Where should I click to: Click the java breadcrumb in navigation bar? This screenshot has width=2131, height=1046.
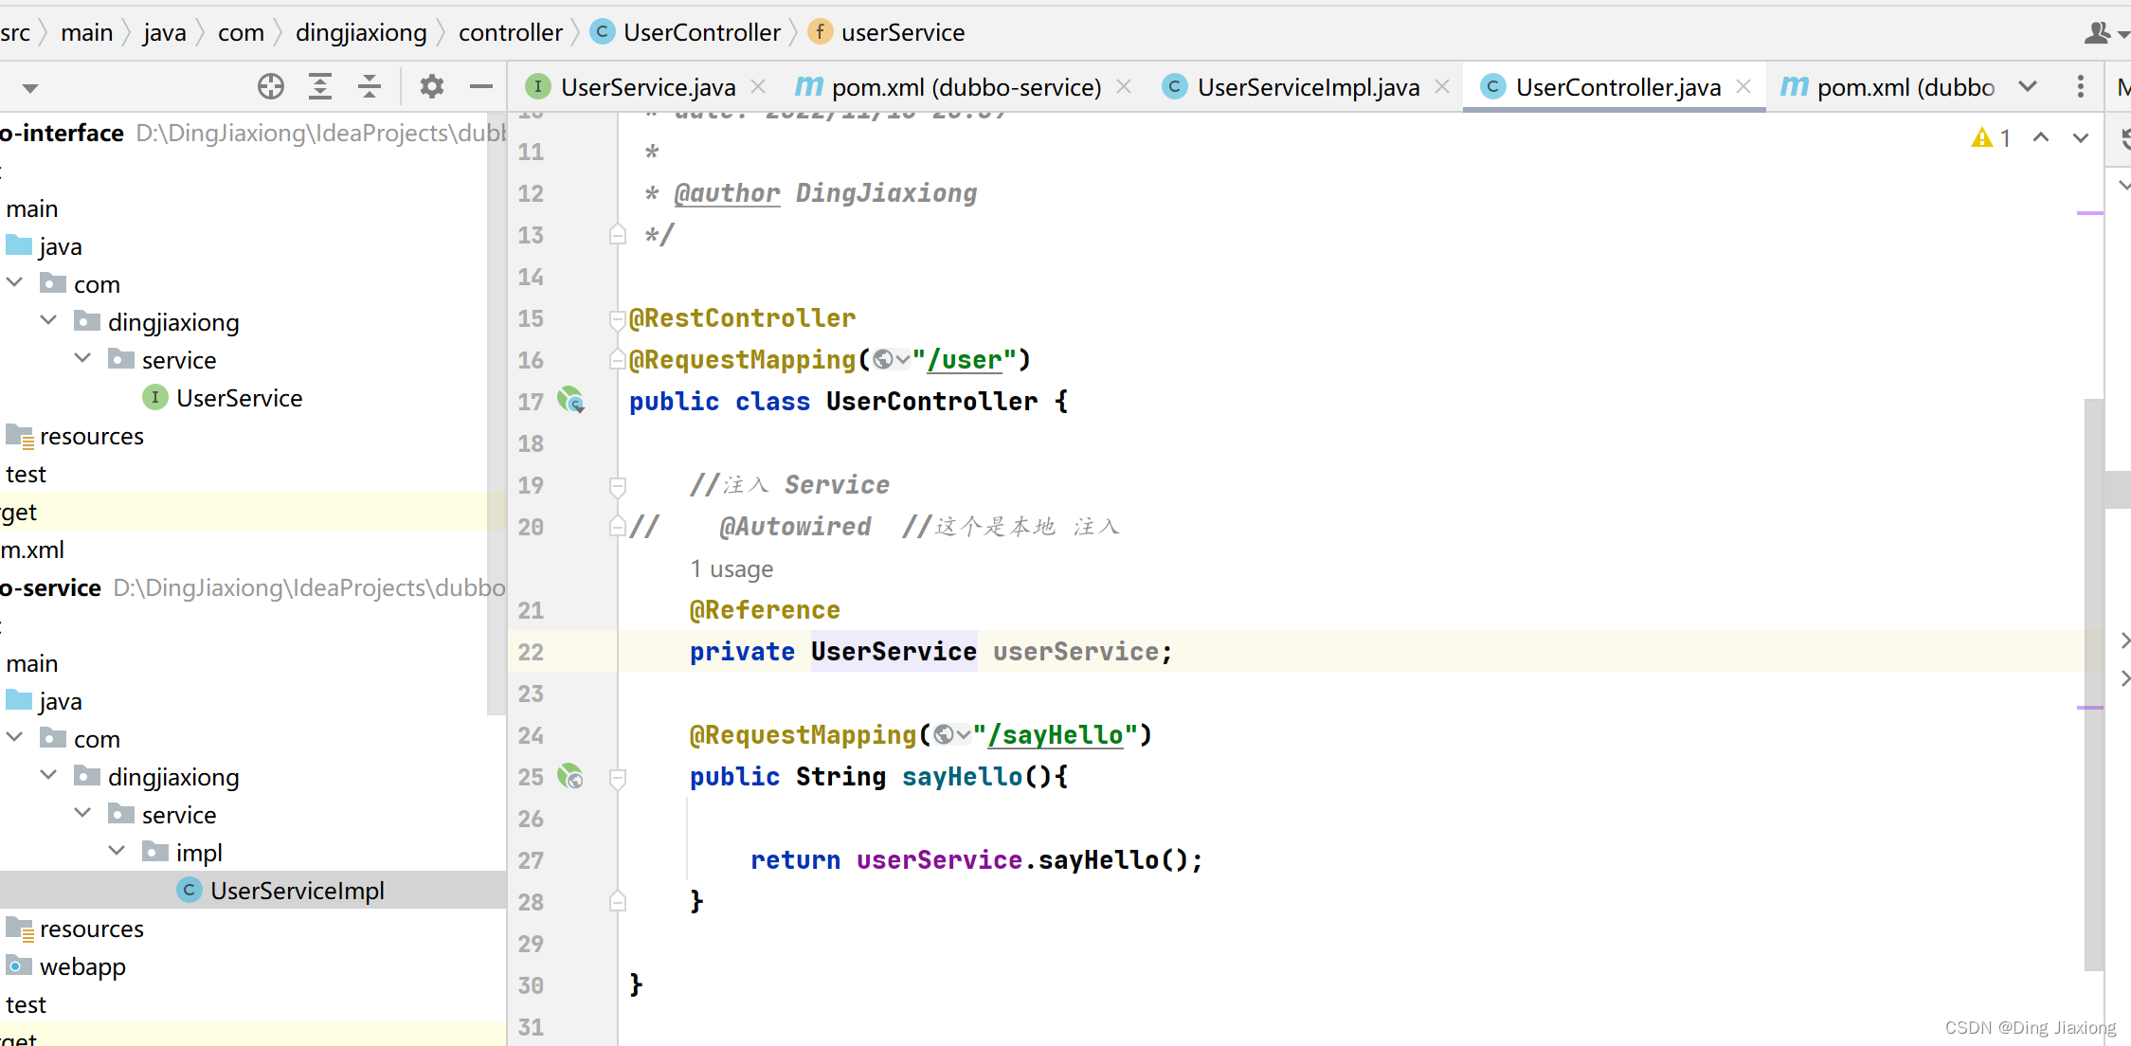[x=165, y=33]
